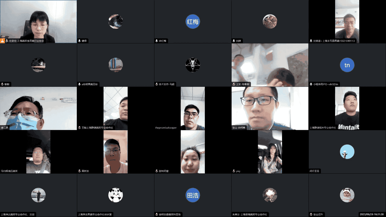Image resolution: width=386 pixels, height=217 pixels.
Task: Click the microphone icon next to 健缤
Action: point(79,41)
